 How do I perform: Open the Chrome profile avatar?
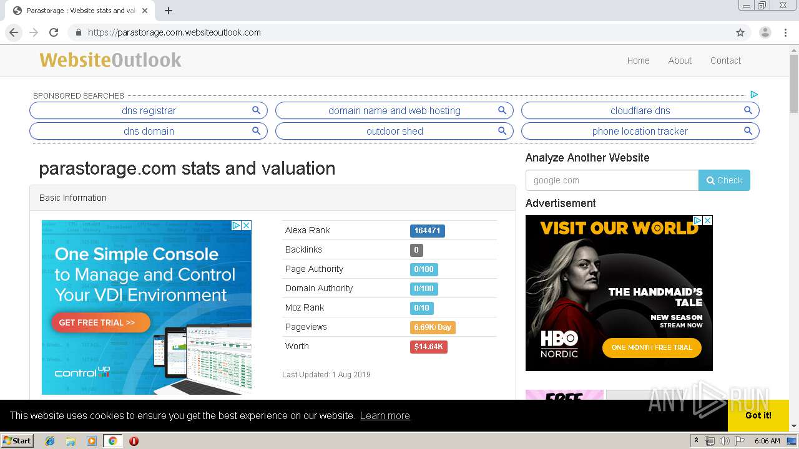(x=765, y=32)
